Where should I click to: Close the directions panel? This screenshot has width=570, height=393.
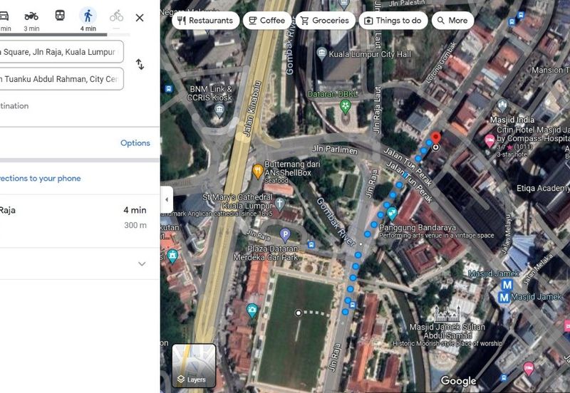tap(140, 18)
